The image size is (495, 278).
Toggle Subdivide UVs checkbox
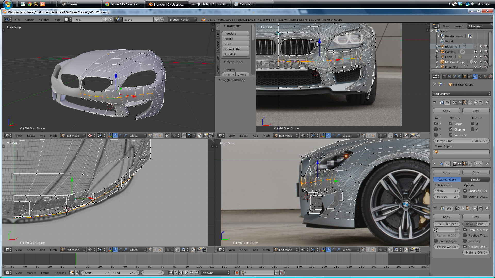click(x=465, y=191)
